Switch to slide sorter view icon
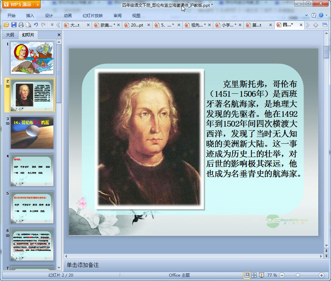 point(254,275)
